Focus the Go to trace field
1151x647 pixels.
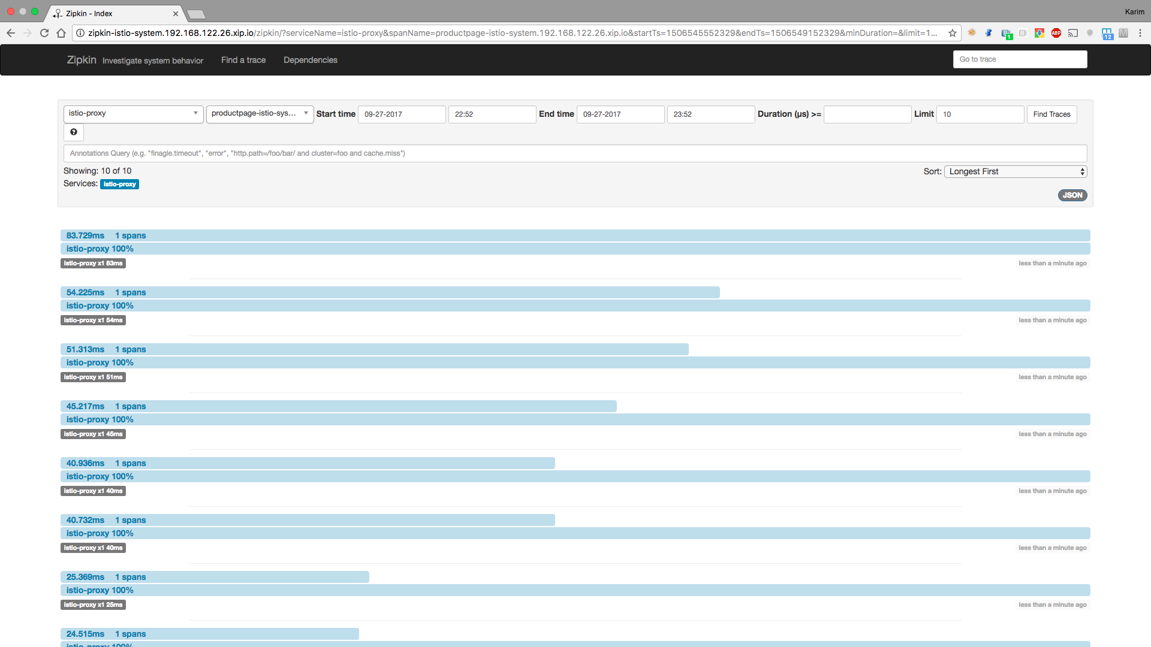(1019, 59)
